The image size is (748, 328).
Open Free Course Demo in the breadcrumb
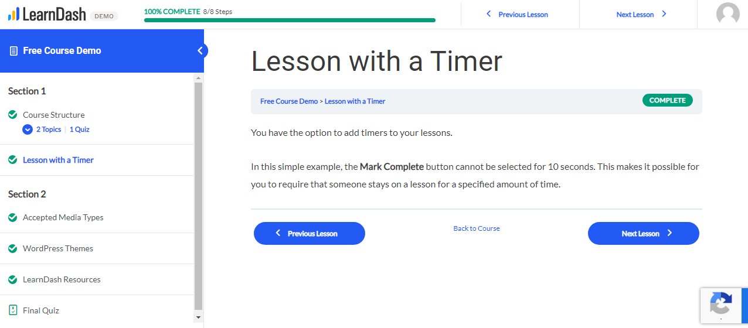289,101
